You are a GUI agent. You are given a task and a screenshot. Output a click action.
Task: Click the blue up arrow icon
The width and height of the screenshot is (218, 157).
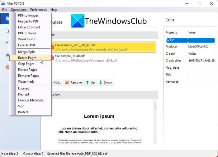click(x=87, y=82)
